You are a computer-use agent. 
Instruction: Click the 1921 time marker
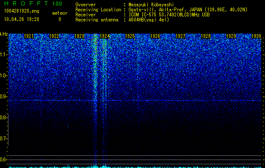tap(29, 36)
